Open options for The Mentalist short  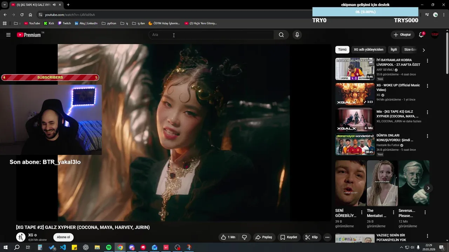pos(393,212)
